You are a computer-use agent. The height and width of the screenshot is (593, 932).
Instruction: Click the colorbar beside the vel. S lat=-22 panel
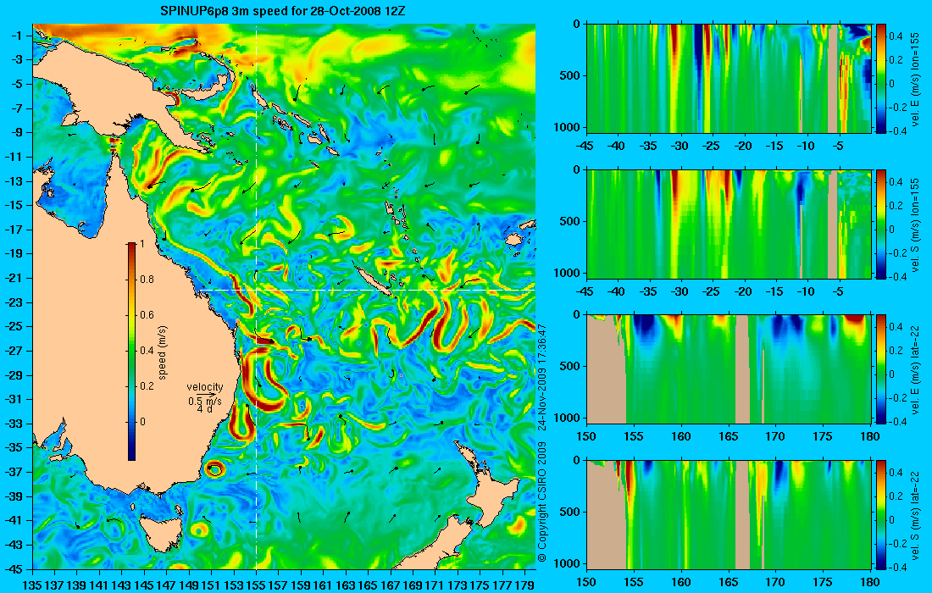(881, 514)
